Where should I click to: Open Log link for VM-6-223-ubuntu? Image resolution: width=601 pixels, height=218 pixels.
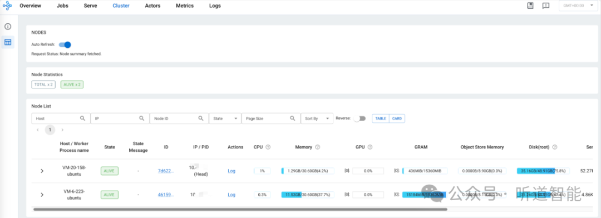click(231, 195)
